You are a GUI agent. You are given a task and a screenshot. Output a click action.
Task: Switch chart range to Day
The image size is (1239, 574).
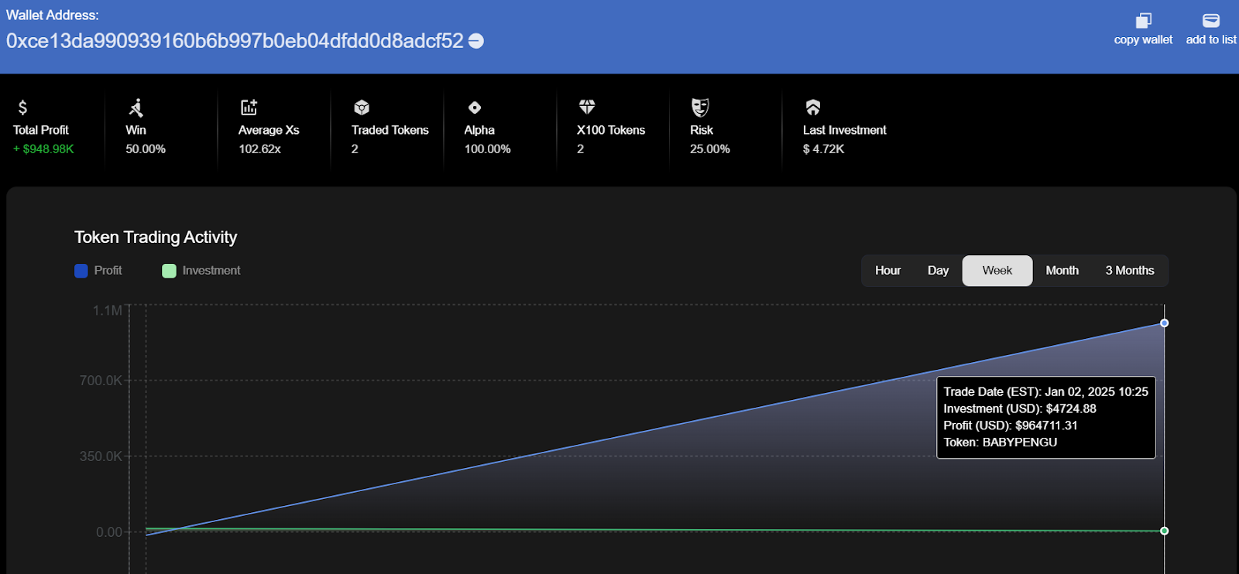click(938, 271)
